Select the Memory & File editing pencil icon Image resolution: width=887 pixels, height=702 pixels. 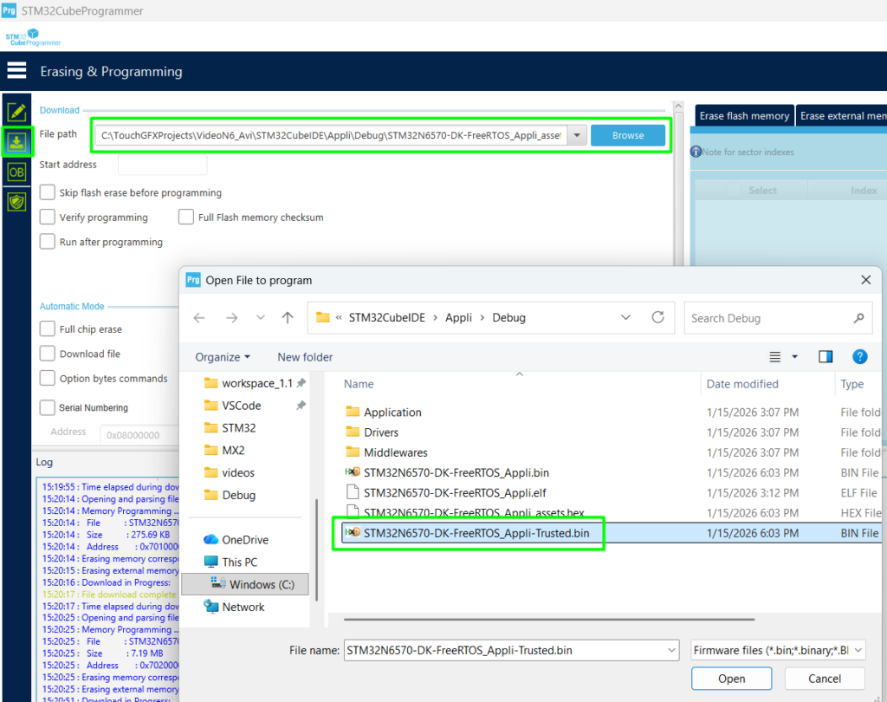click(x=16, y=112)
